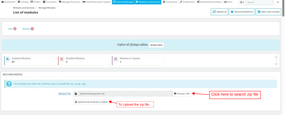The width and height of the screenshot is (285, 115).
Task: Click the module file document icon
Action: click(76, 94)
